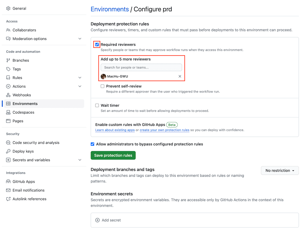The width and height of the screenshot is (305, 230).
Task: Click the Environments breadcrumb link
Action: tap(110, 9)
